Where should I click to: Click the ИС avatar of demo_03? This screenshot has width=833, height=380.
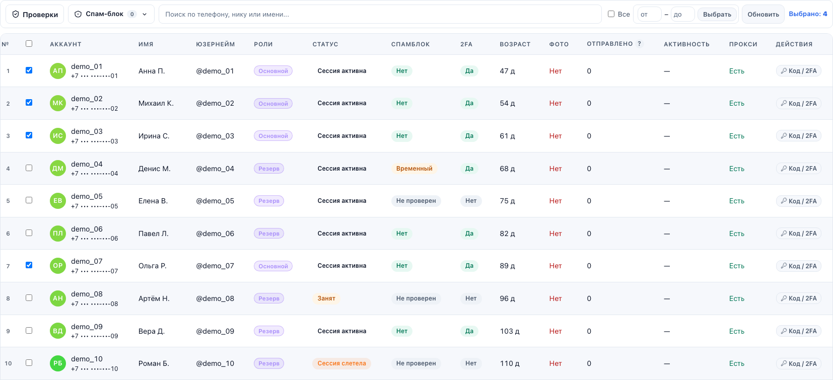click(x=58, y=136)
